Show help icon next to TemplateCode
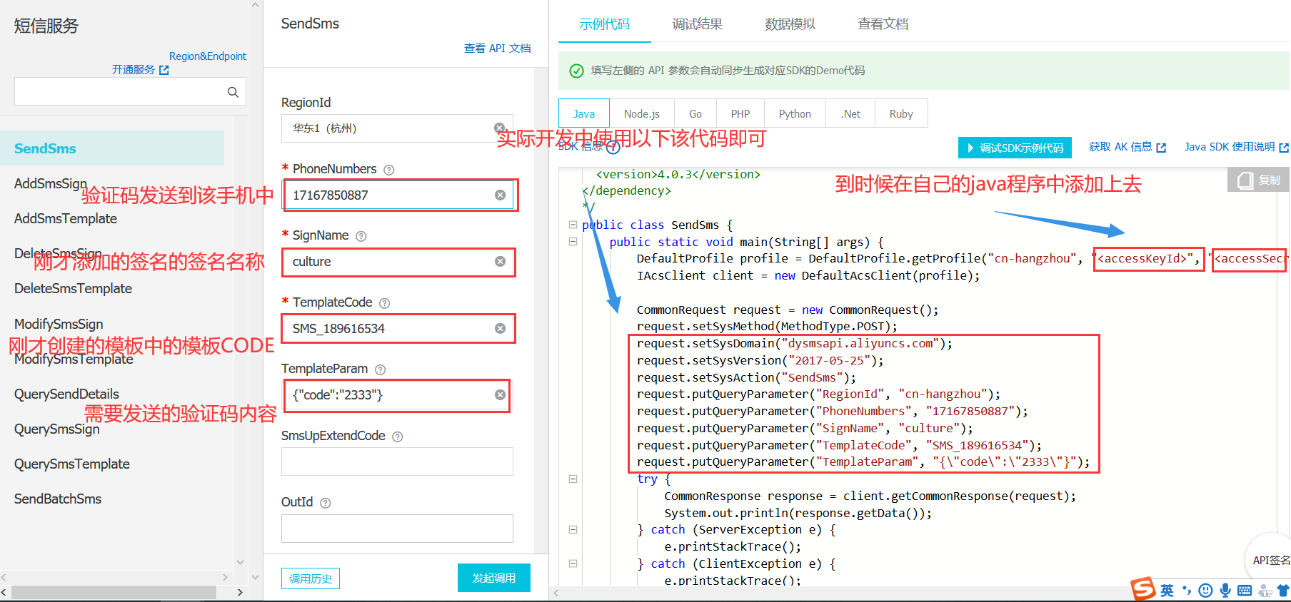The height and width of the screenshot is (602, 1291). 385,303
